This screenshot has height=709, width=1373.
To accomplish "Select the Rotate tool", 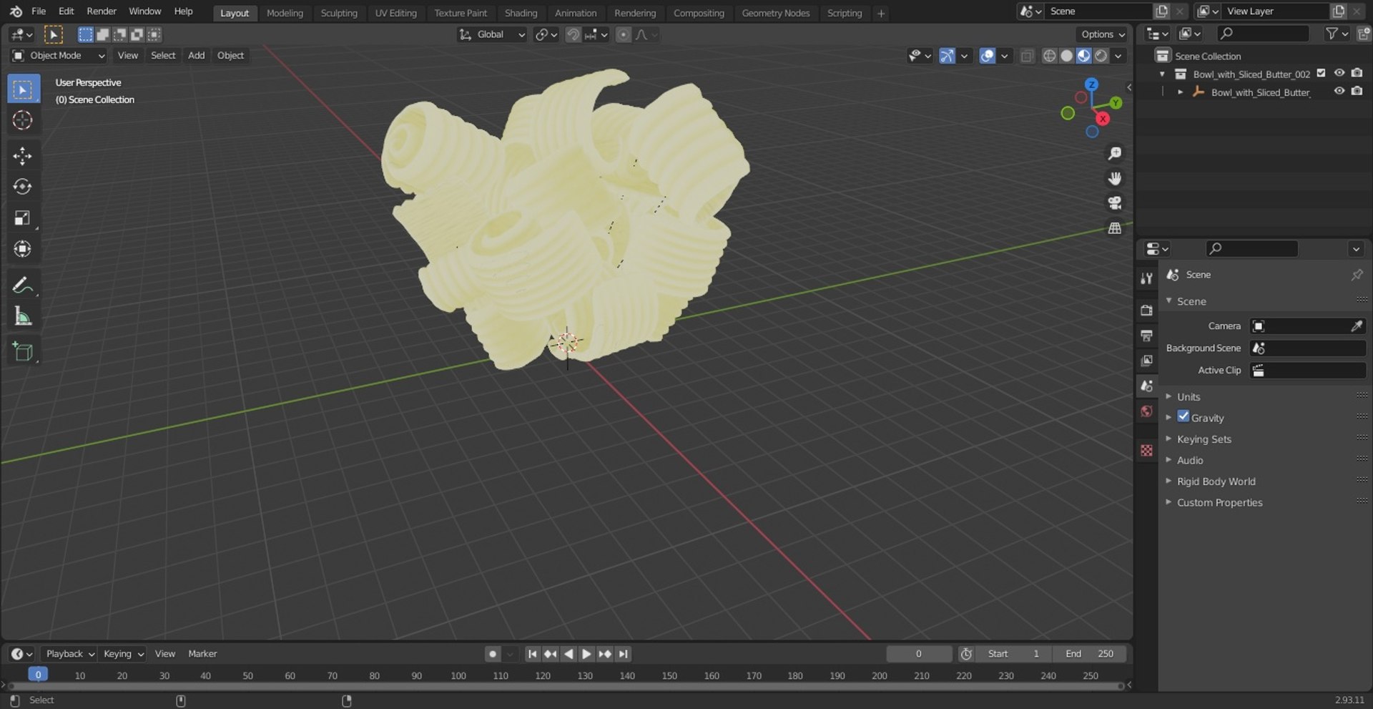I will 23,187.
